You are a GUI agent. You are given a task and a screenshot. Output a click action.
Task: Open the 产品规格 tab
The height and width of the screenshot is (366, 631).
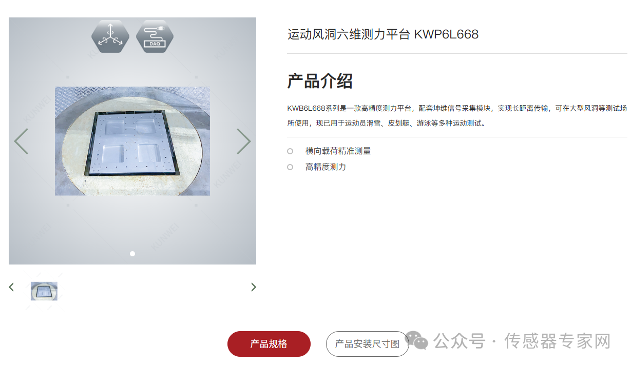pos(269,344)
